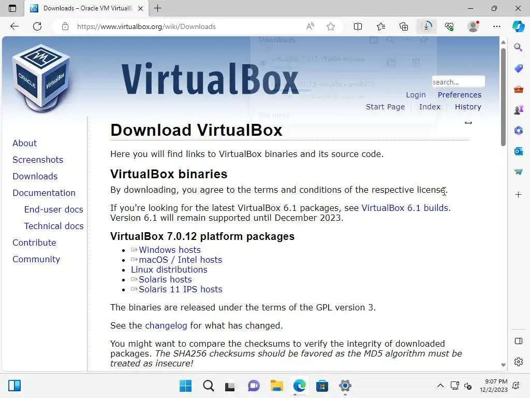Download Windows hosts package
530x398 pixels.
170,250
